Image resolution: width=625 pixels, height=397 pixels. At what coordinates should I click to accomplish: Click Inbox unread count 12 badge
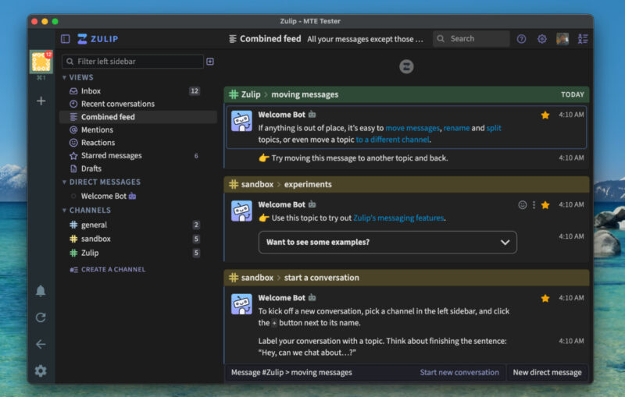coord(194,91)
